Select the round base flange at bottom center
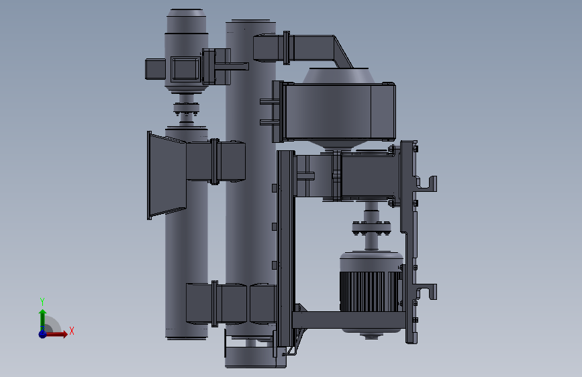This screenshot has width=582, height=377. 255,357
